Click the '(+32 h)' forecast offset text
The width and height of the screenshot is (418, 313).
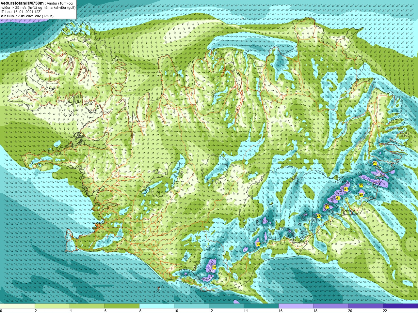[x=47, y=16]
